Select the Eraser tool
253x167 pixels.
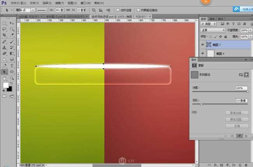click(x=4, y=53)
